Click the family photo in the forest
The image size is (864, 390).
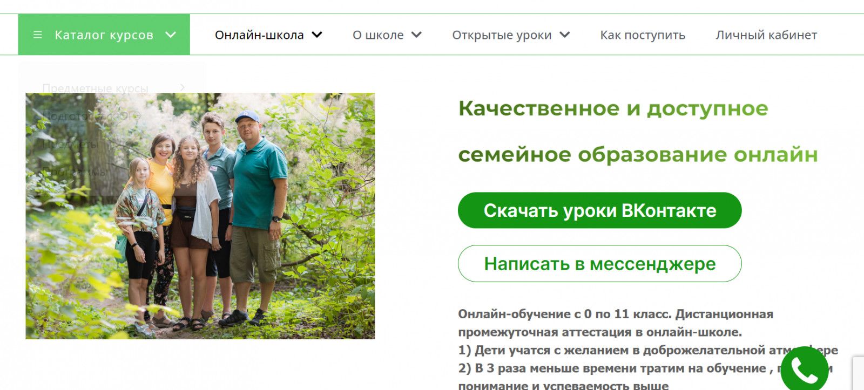coord(200,216)
